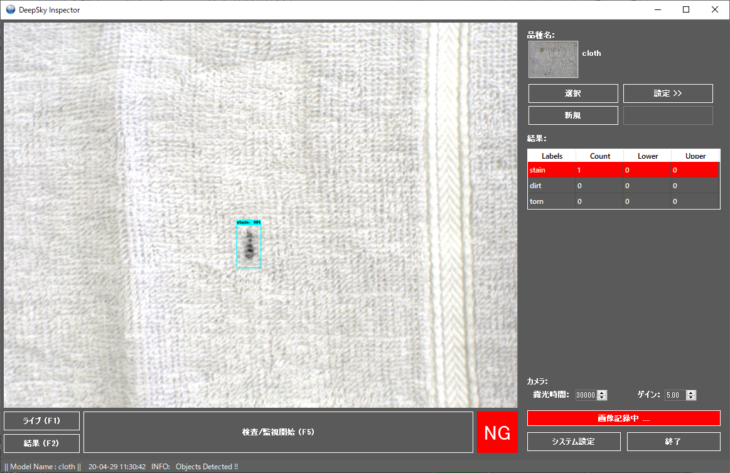This screenshot has width=730, height=473.
Task: Select the stain row in results table
Action: 623,170
